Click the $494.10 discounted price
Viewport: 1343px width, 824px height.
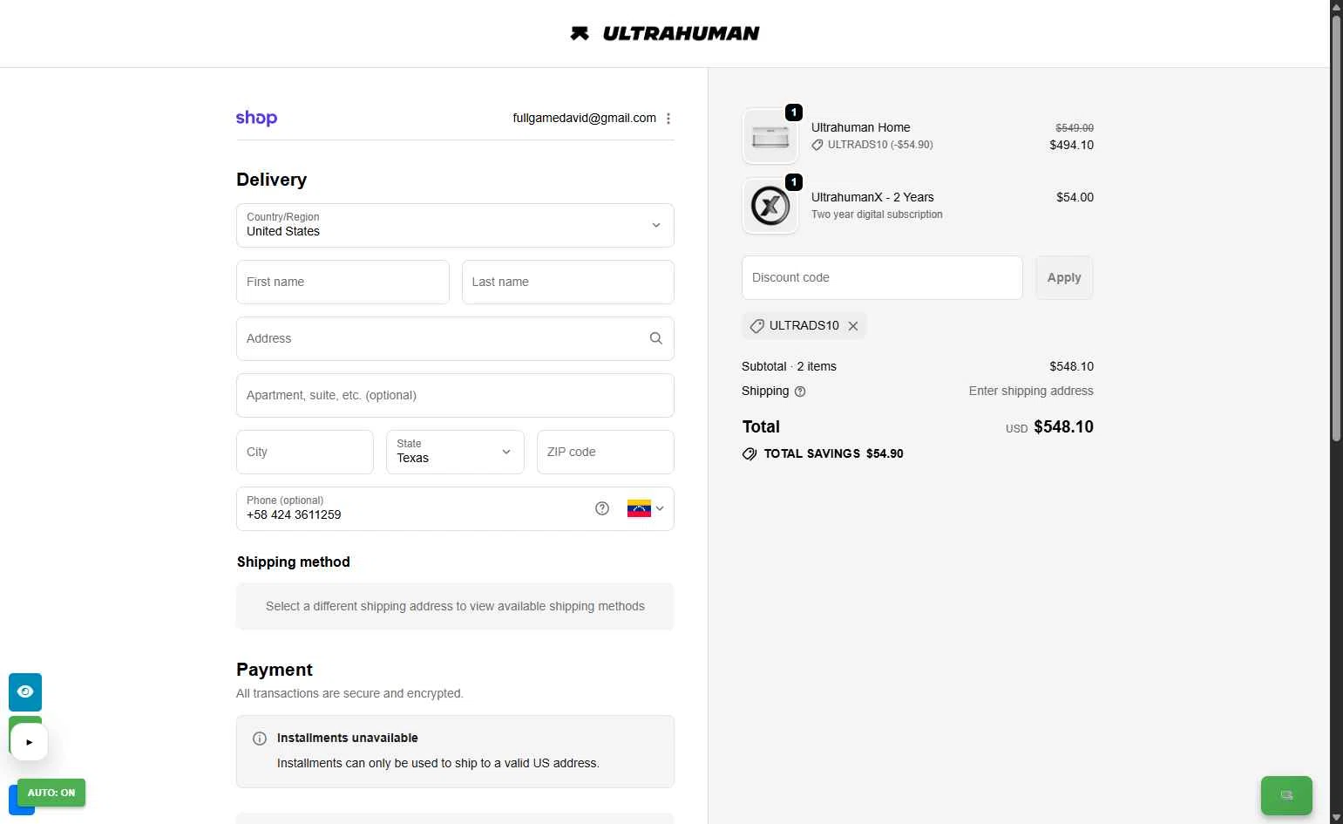tap(1071, 145)
